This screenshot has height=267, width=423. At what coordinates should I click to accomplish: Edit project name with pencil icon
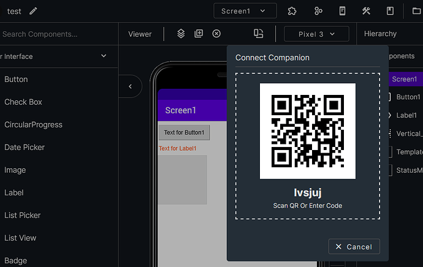pos(33,11)
